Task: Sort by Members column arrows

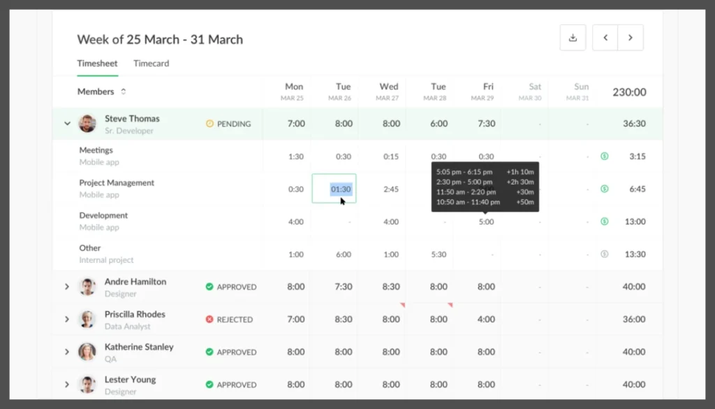Action: coord(123,92)
